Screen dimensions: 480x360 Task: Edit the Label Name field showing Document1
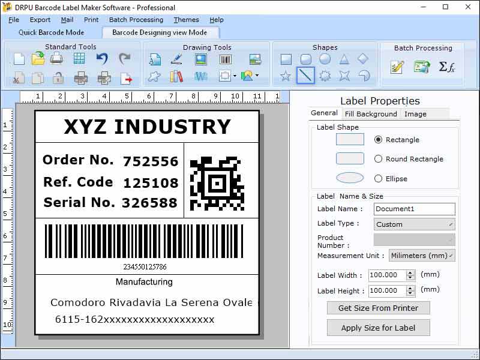point(414,209)
